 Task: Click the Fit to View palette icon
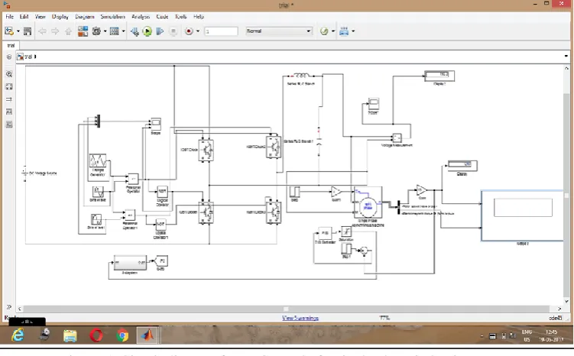9,87
